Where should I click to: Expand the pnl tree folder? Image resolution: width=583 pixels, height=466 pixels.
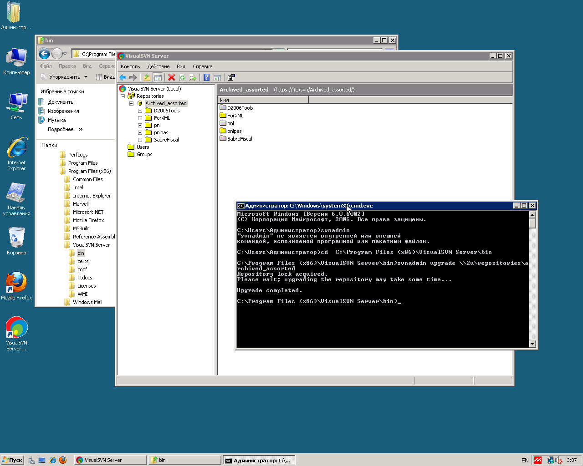coord(140,125)
